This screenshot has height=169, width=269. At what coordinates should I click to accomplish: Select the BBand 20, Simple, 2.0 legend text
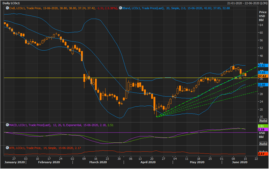pyautogui.click(x=176, y=8)
